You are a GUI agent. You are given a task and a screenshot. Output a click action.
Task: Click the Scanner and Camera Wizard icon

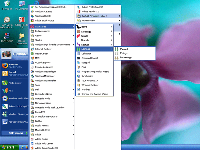79,94
